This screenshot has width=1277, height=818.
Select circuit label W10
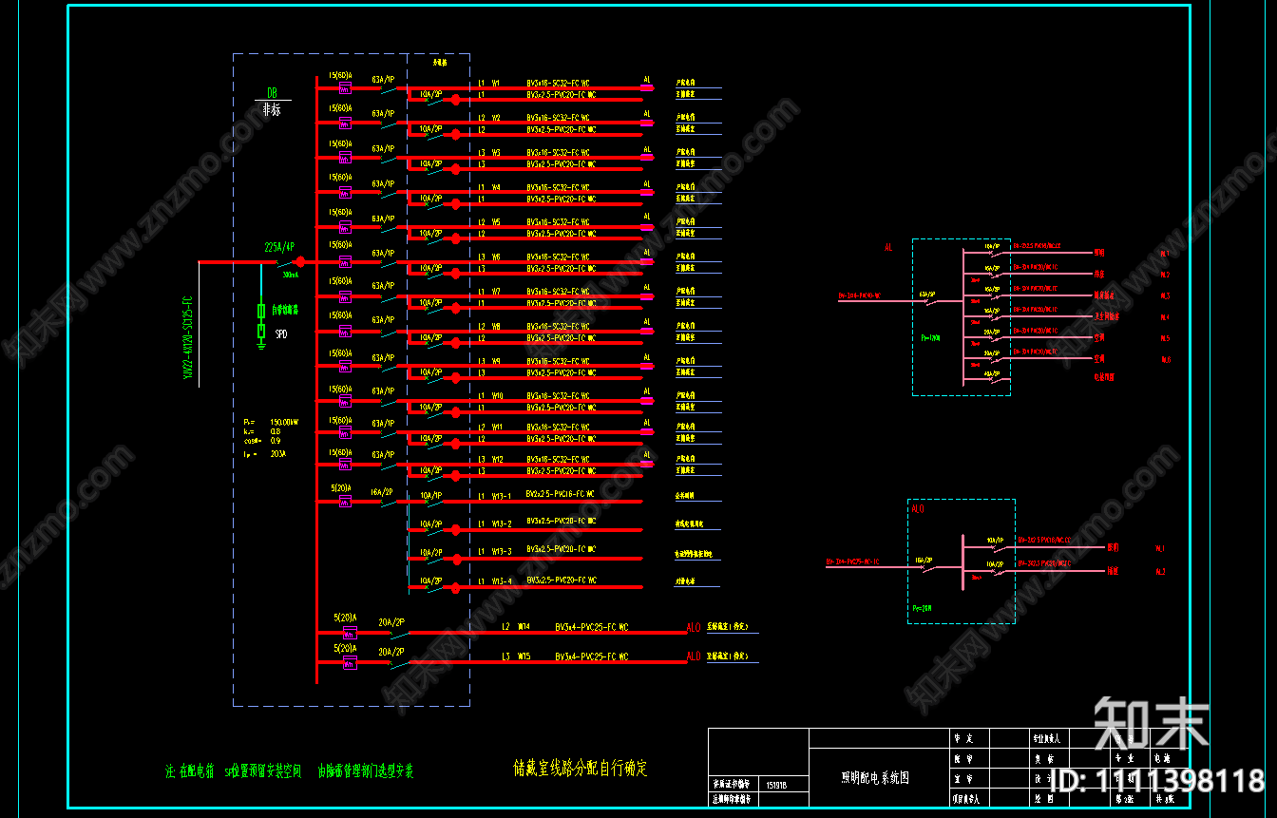tap(498, 395)
